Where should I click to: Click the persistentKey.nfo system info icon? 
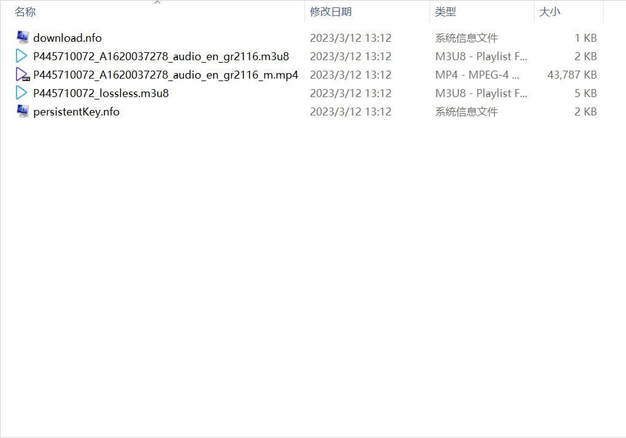tap(22, 111)
